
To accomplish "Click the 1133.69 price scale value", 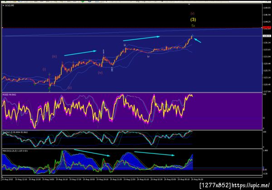I will tap(267, 50).
